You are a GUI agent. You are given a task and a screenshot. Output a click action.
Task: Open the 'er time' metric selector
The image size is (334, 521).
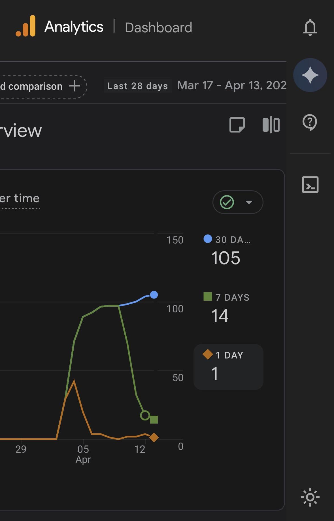pyautogui.click(x=20, y=198)
